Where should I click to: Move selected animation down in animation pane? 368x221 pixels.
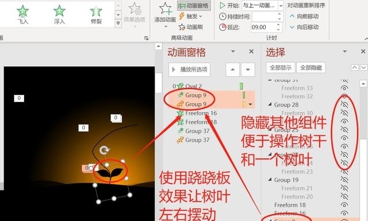click(x=248, y=70)
